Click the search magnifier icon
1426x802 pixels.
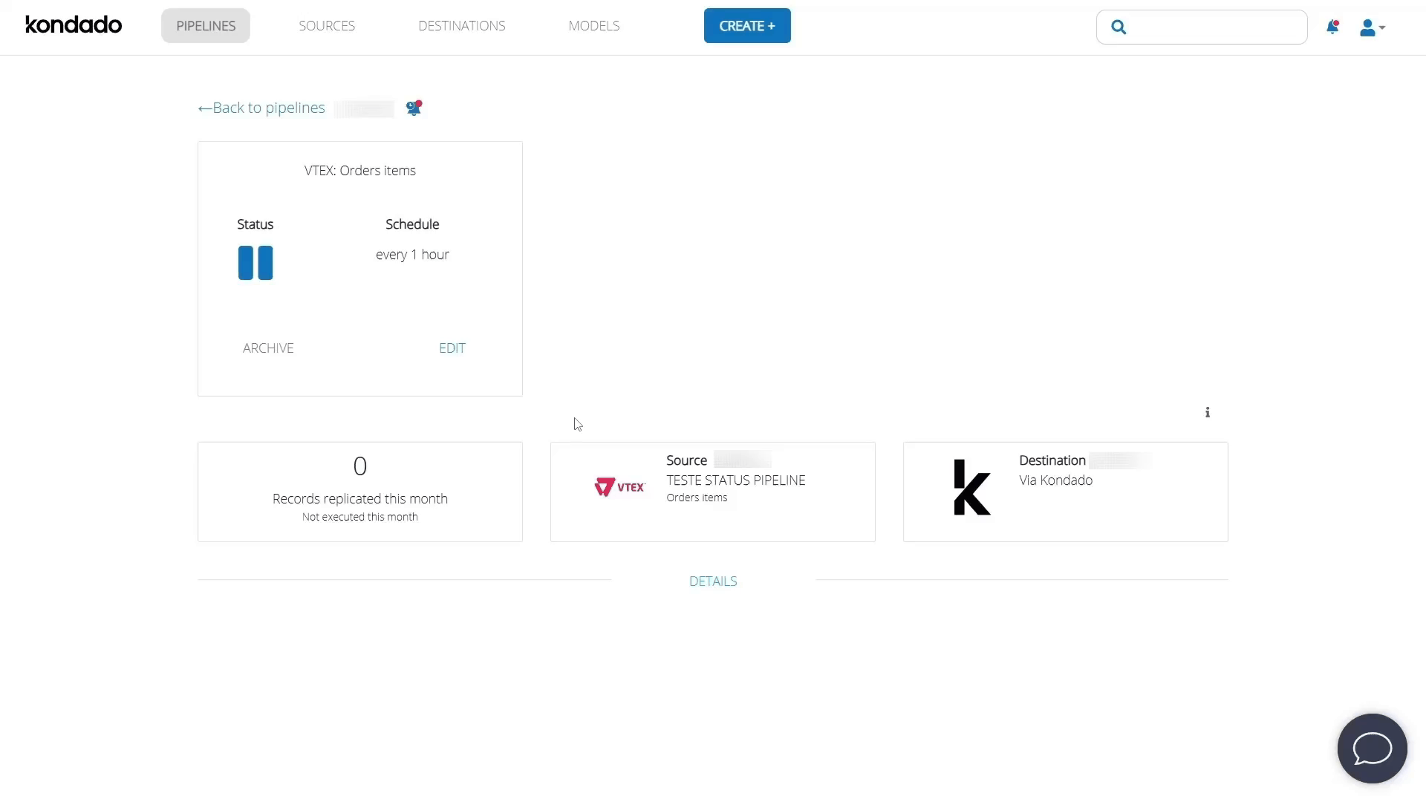[x=1119, y=27]
